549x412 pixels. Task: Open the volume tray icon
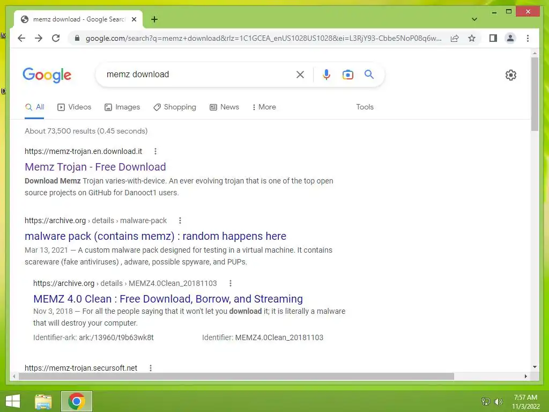coord(498,401)
